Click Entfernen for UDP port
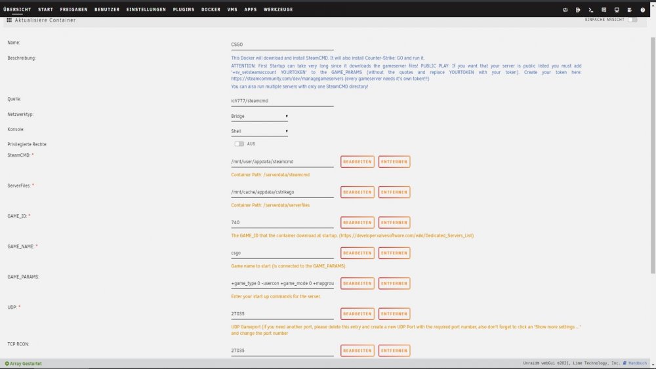 pos(394,314)
